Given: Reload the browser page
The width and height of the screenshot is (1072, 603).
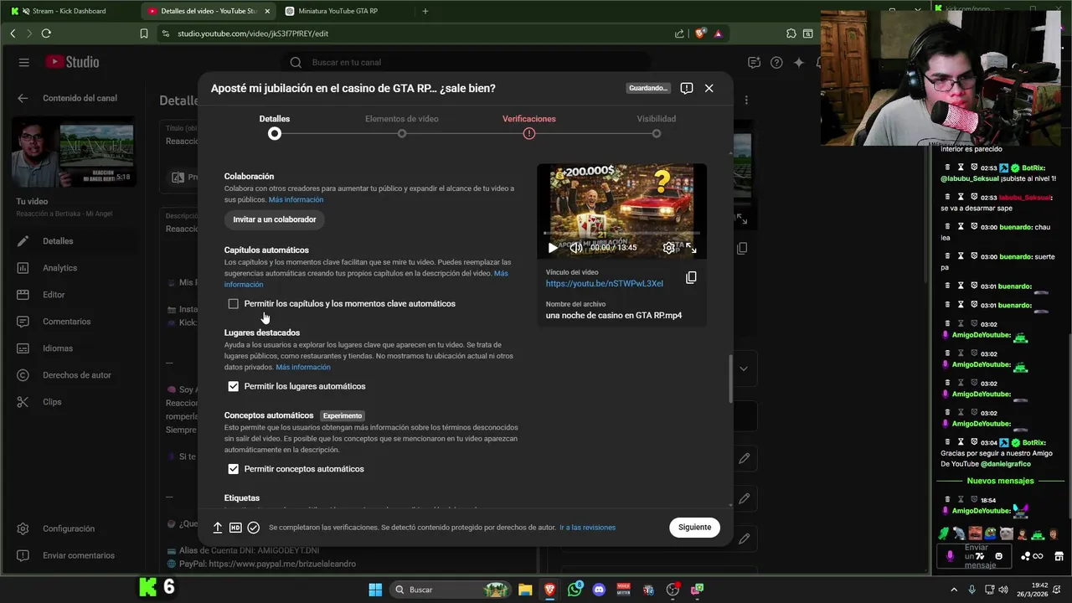Looking at the screenshot, I should click(46, 33).
